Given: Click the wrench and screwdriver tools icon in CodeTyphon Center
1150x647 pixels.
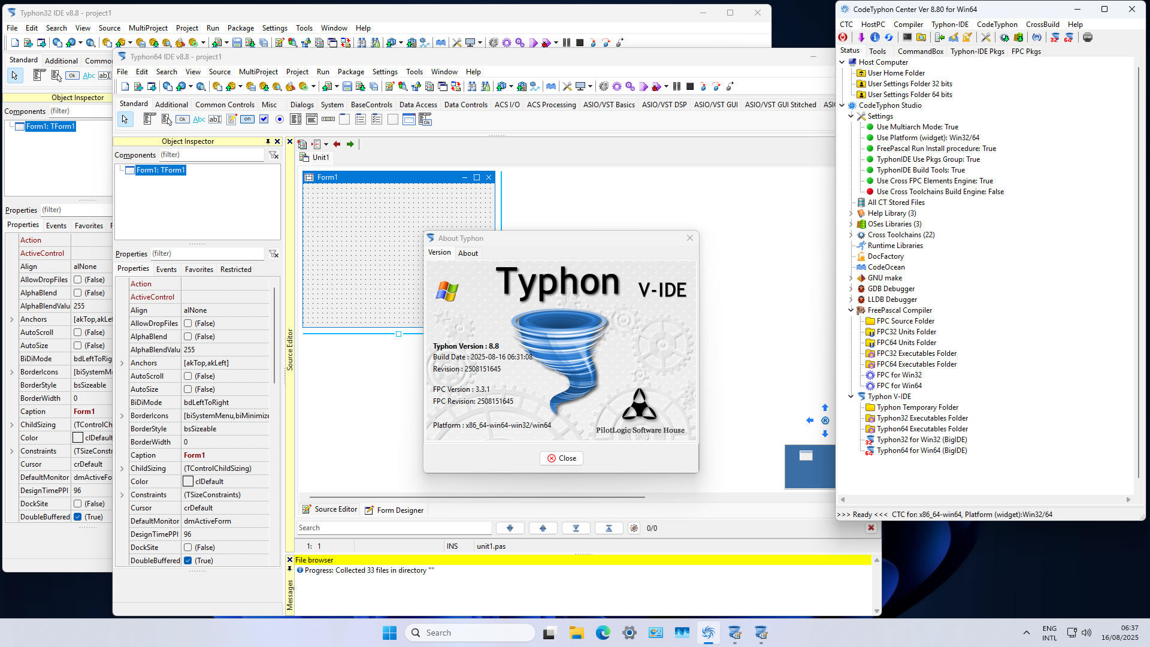Looking at the screenshot, I should (x=986, y=38).
